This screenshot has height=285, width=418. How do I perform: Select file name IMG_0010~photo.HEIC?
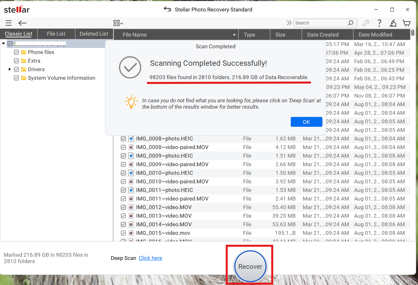tap(164, 173)
